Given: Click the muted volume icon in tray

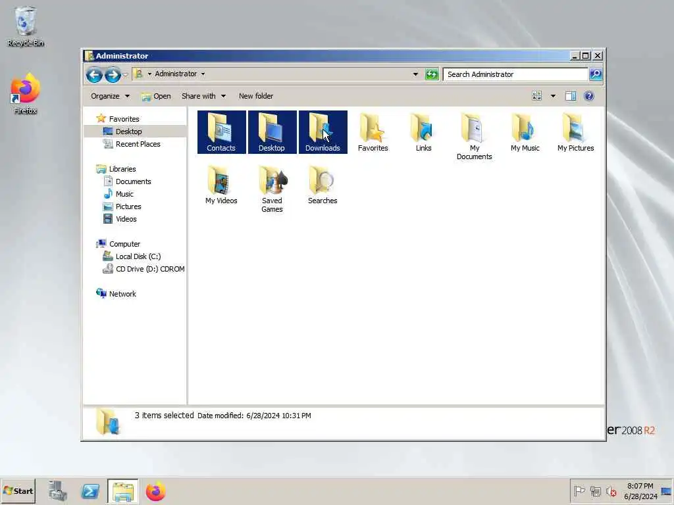Looking at the screenshot, I should [611, 491].
